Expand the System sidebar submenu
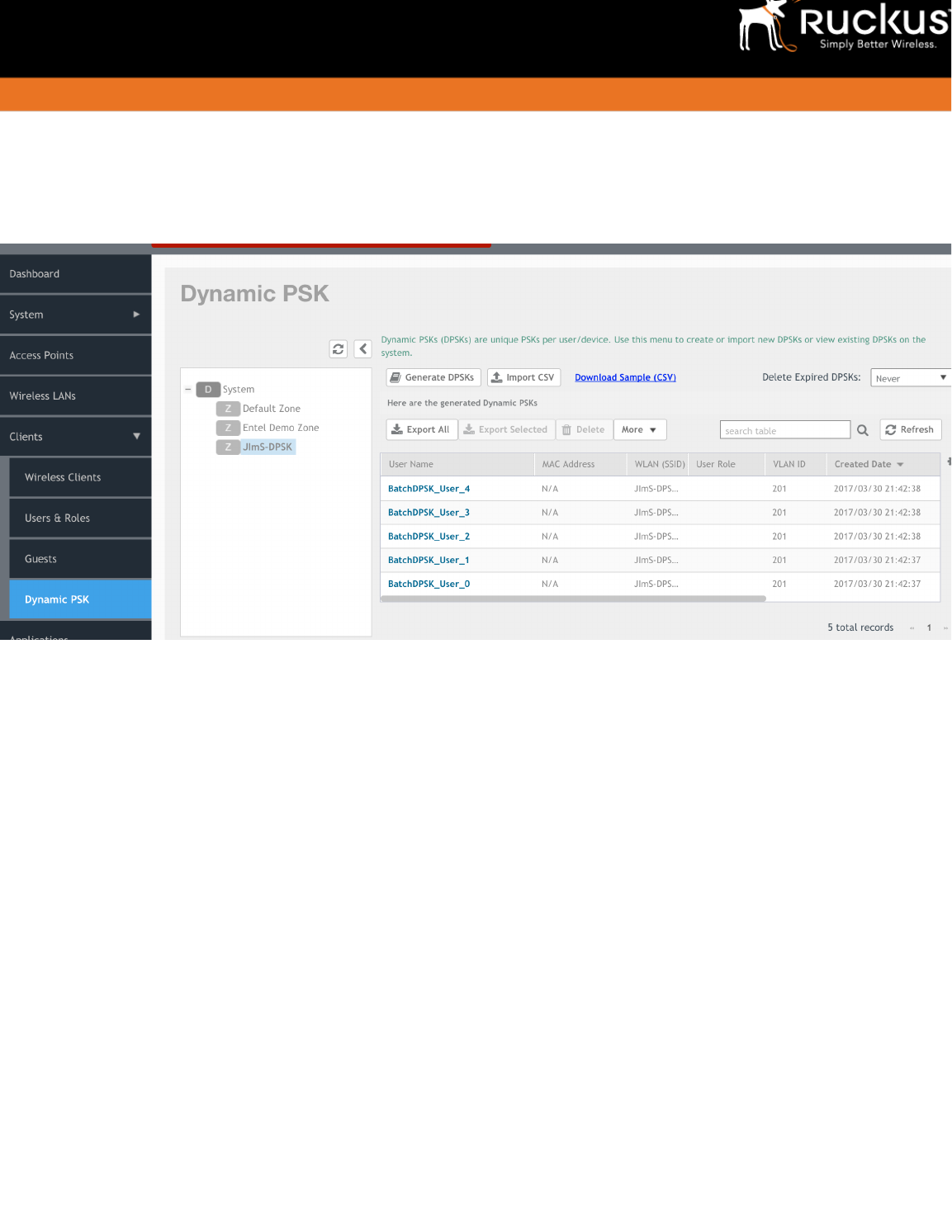 (136, 315)
